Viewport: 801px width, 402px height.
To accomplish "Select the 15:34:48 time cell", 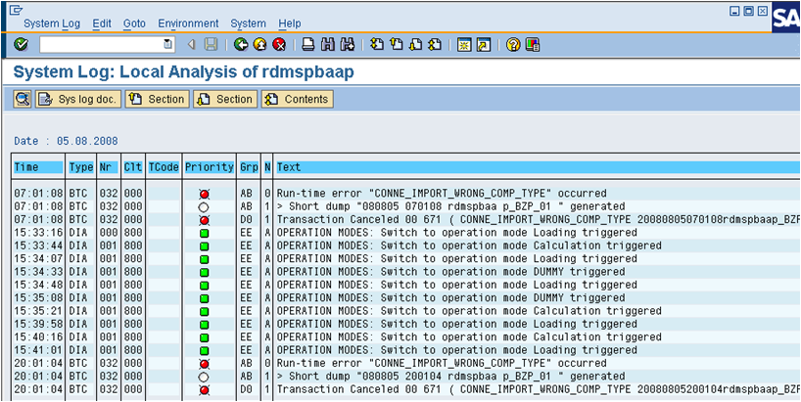I will click(38, 285).
